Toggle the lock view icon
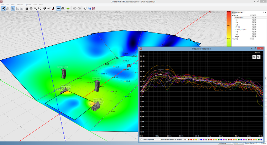 pyautogui.click(x=27, y=8)
